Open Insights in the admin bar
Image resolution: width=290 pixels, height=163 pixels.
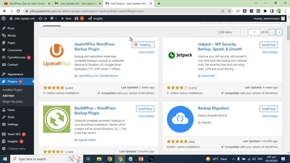coord(96,19)
